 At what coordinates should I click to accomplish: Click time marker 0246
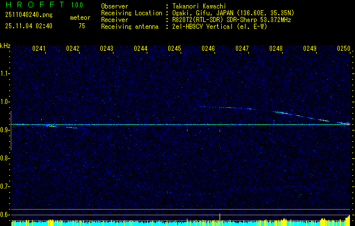tap(208, 49)
